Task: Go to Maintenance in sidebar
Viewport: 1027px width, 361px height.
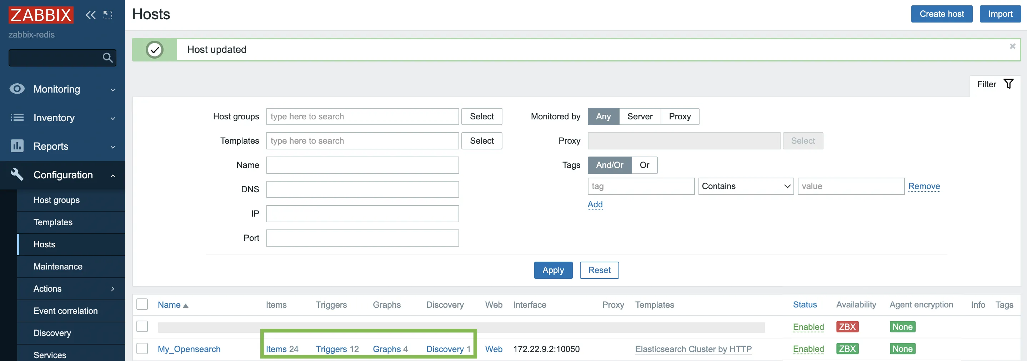Action: pyautogui.click(x=58, y=267)
